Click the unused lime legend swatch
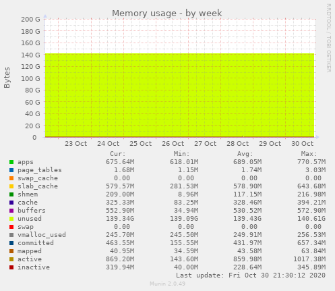Viewport: 335px width, 291px height. pos(11,219)
